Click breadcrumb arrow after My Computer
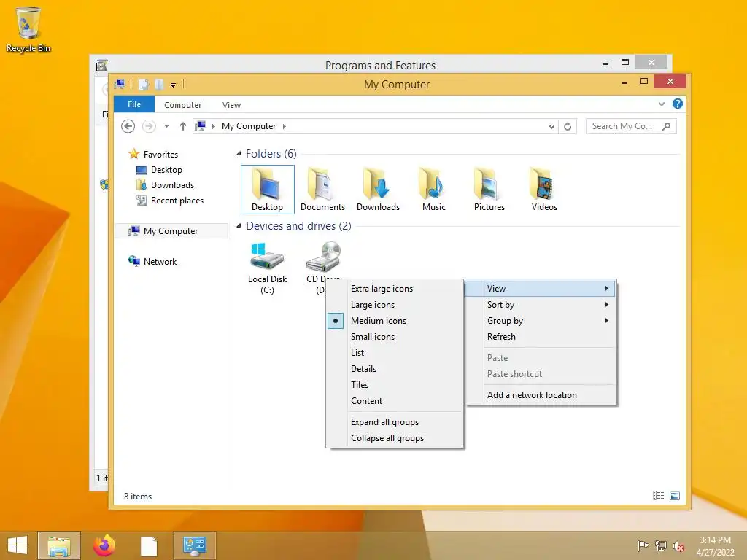The image size is (747, 560). pos(285,126)
